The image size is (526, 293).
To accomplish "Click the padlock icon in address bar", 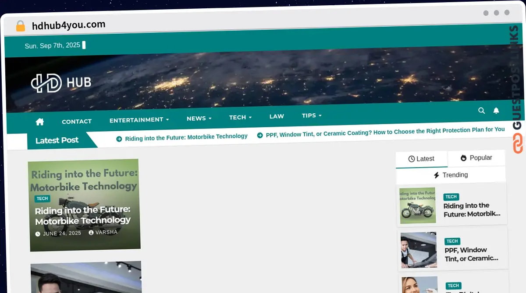I will coord(20,26).
